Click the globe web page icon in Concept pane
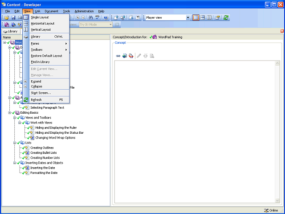This screenshot has height=214, width=285. [x=125, y=56]
